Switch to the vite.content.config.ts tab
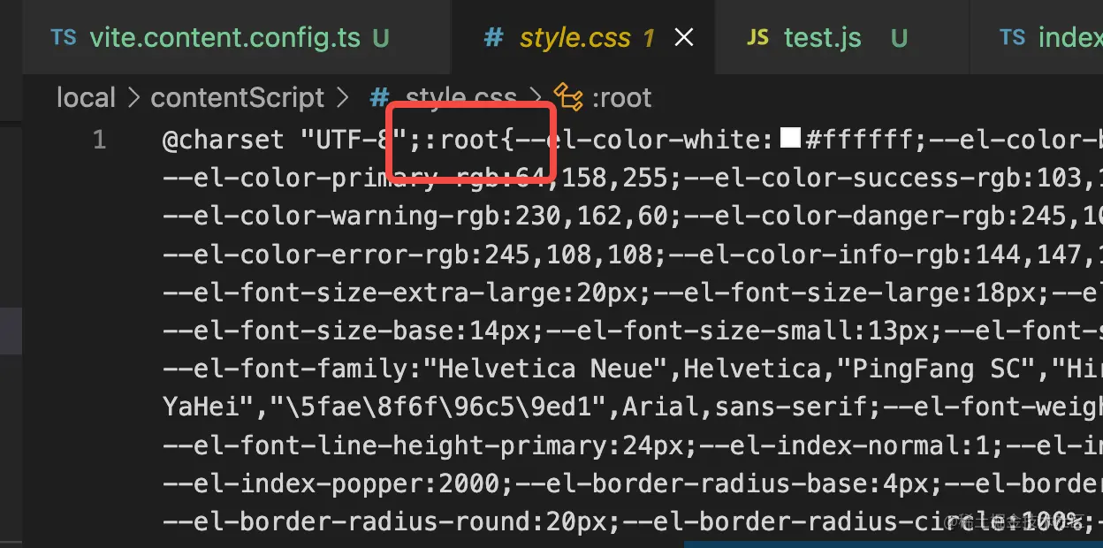Image resolution: width=1103 pixels, height=548 pixels. pyautogui.click(x=224, y=38)
